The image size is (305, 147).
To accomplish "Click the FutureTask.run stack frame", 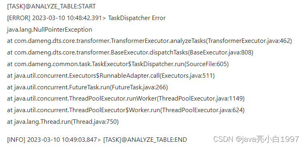I will tap(87, 87).
